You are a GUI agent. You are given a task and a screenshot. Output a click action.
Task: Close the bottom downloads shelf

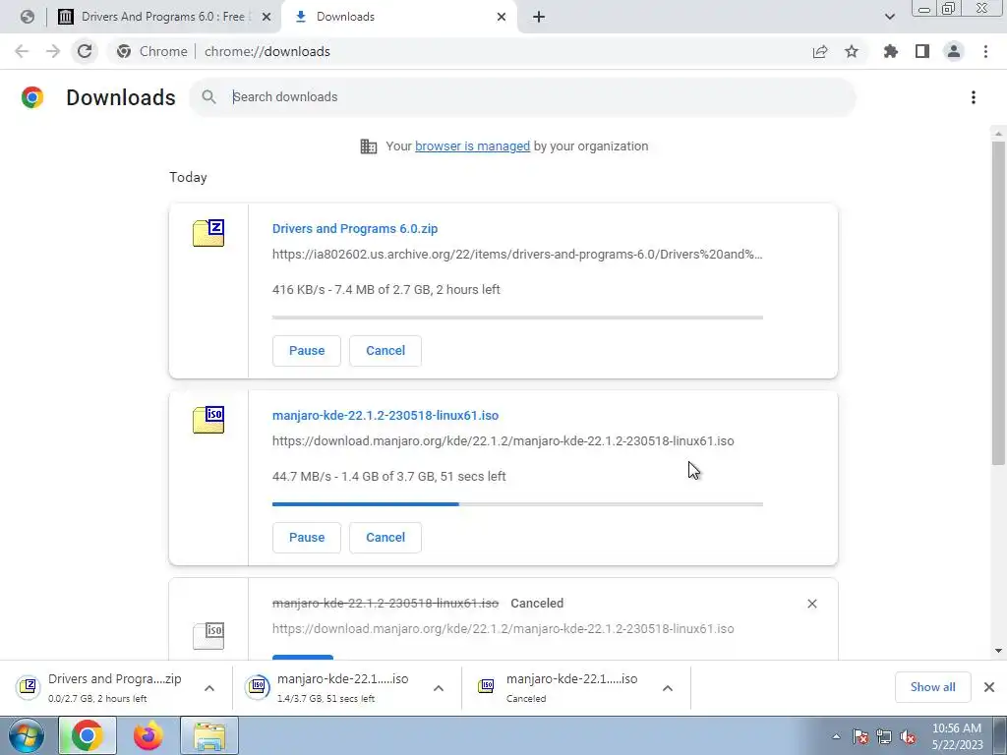989,687
